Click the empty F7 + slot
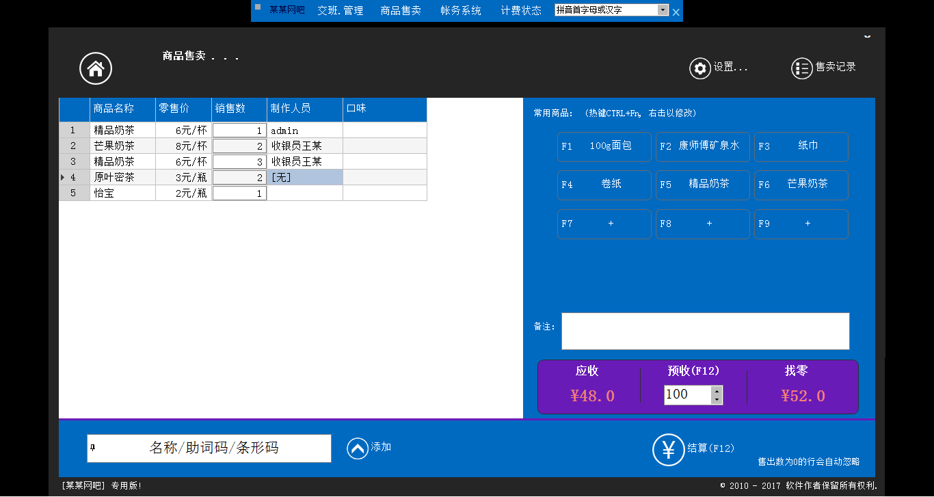934x497 pixels. pos(604,224)
